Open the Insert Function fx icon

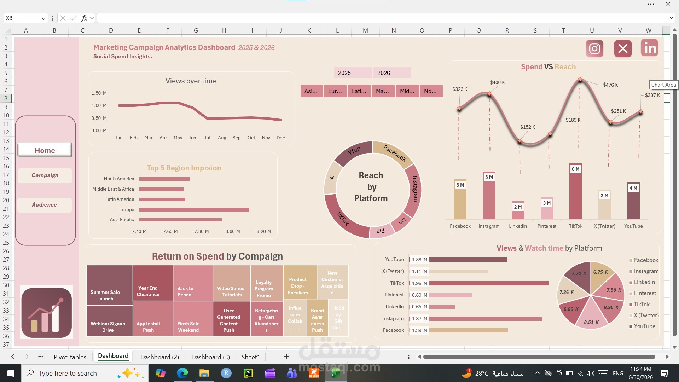pyautogui.click(x=84, y=18)
